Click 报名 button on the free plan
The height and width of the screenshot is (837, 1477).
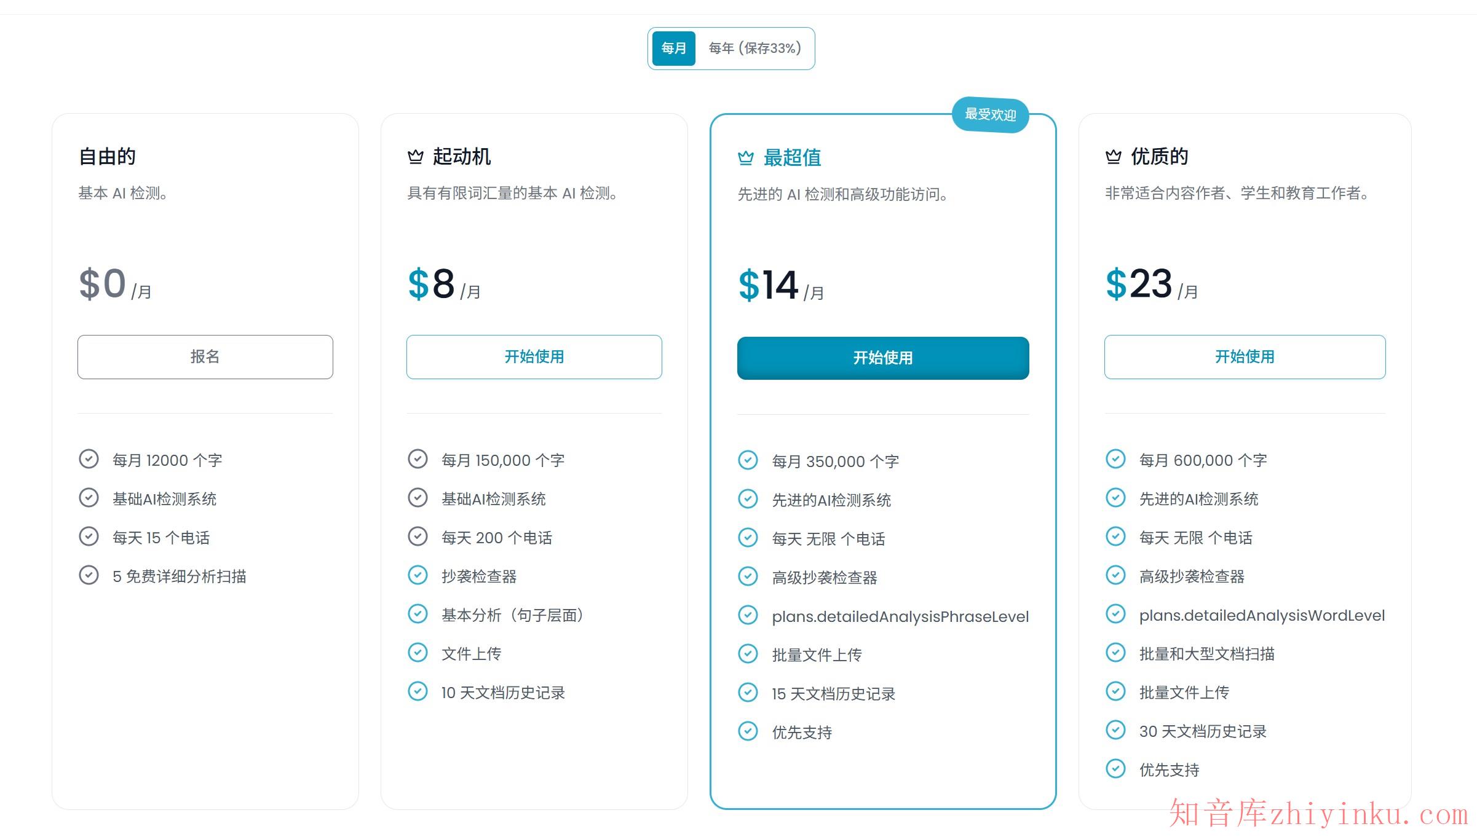pyautogui.click(x=205, y=356)
